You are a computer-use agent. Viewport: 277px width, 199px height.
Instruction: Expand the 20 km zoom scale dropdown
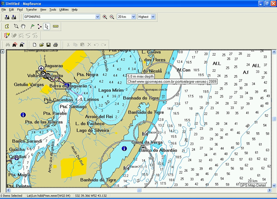point(133,17)
